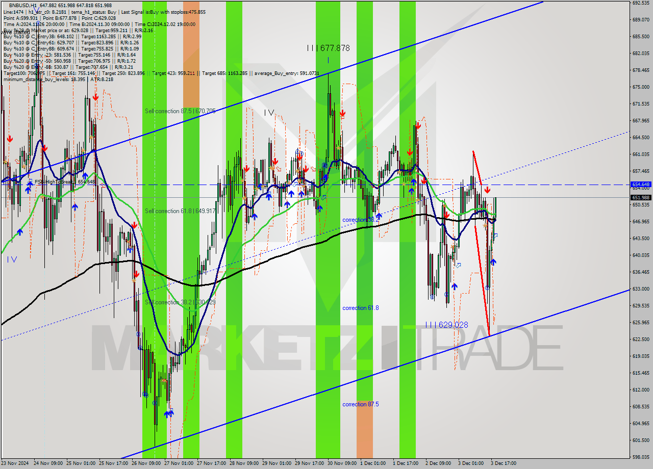Click the 651.988 current price tag on axis
This screenshot has width=653, height=469.
[x=641, y=197]
